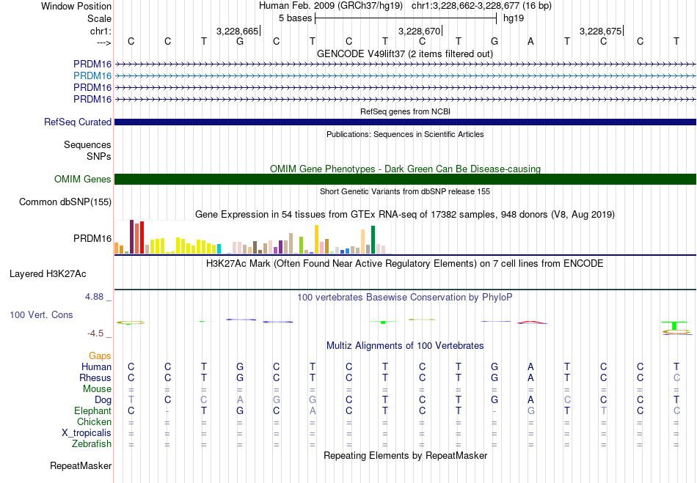
Task: Select the Elephant species label
Action: (93, 410)
